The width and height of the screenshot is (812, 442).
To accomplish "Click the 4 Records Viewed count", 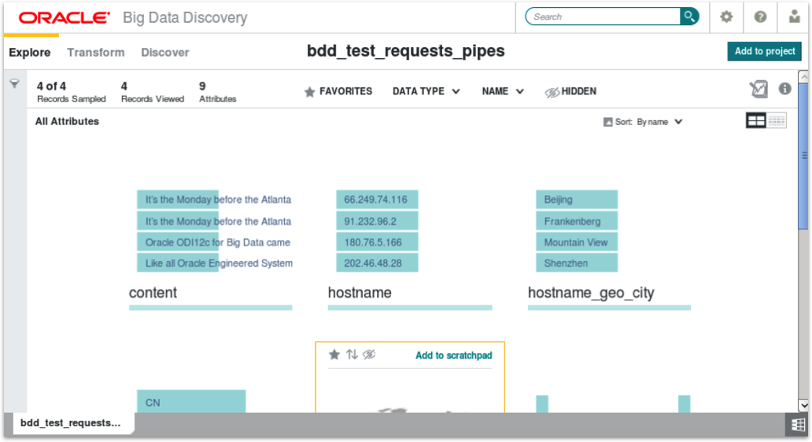I will point(153,91).
